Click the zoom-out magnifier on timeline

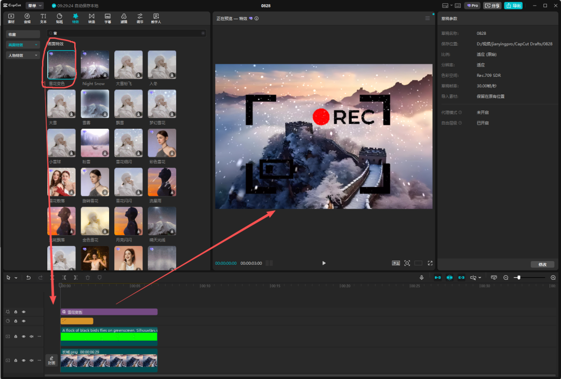[506, 278]
